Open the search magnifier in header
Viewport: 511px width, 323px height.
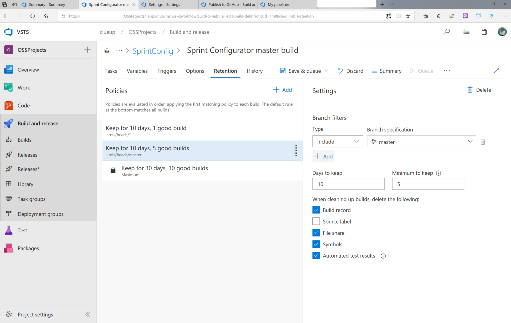click(x=447, y=32)
